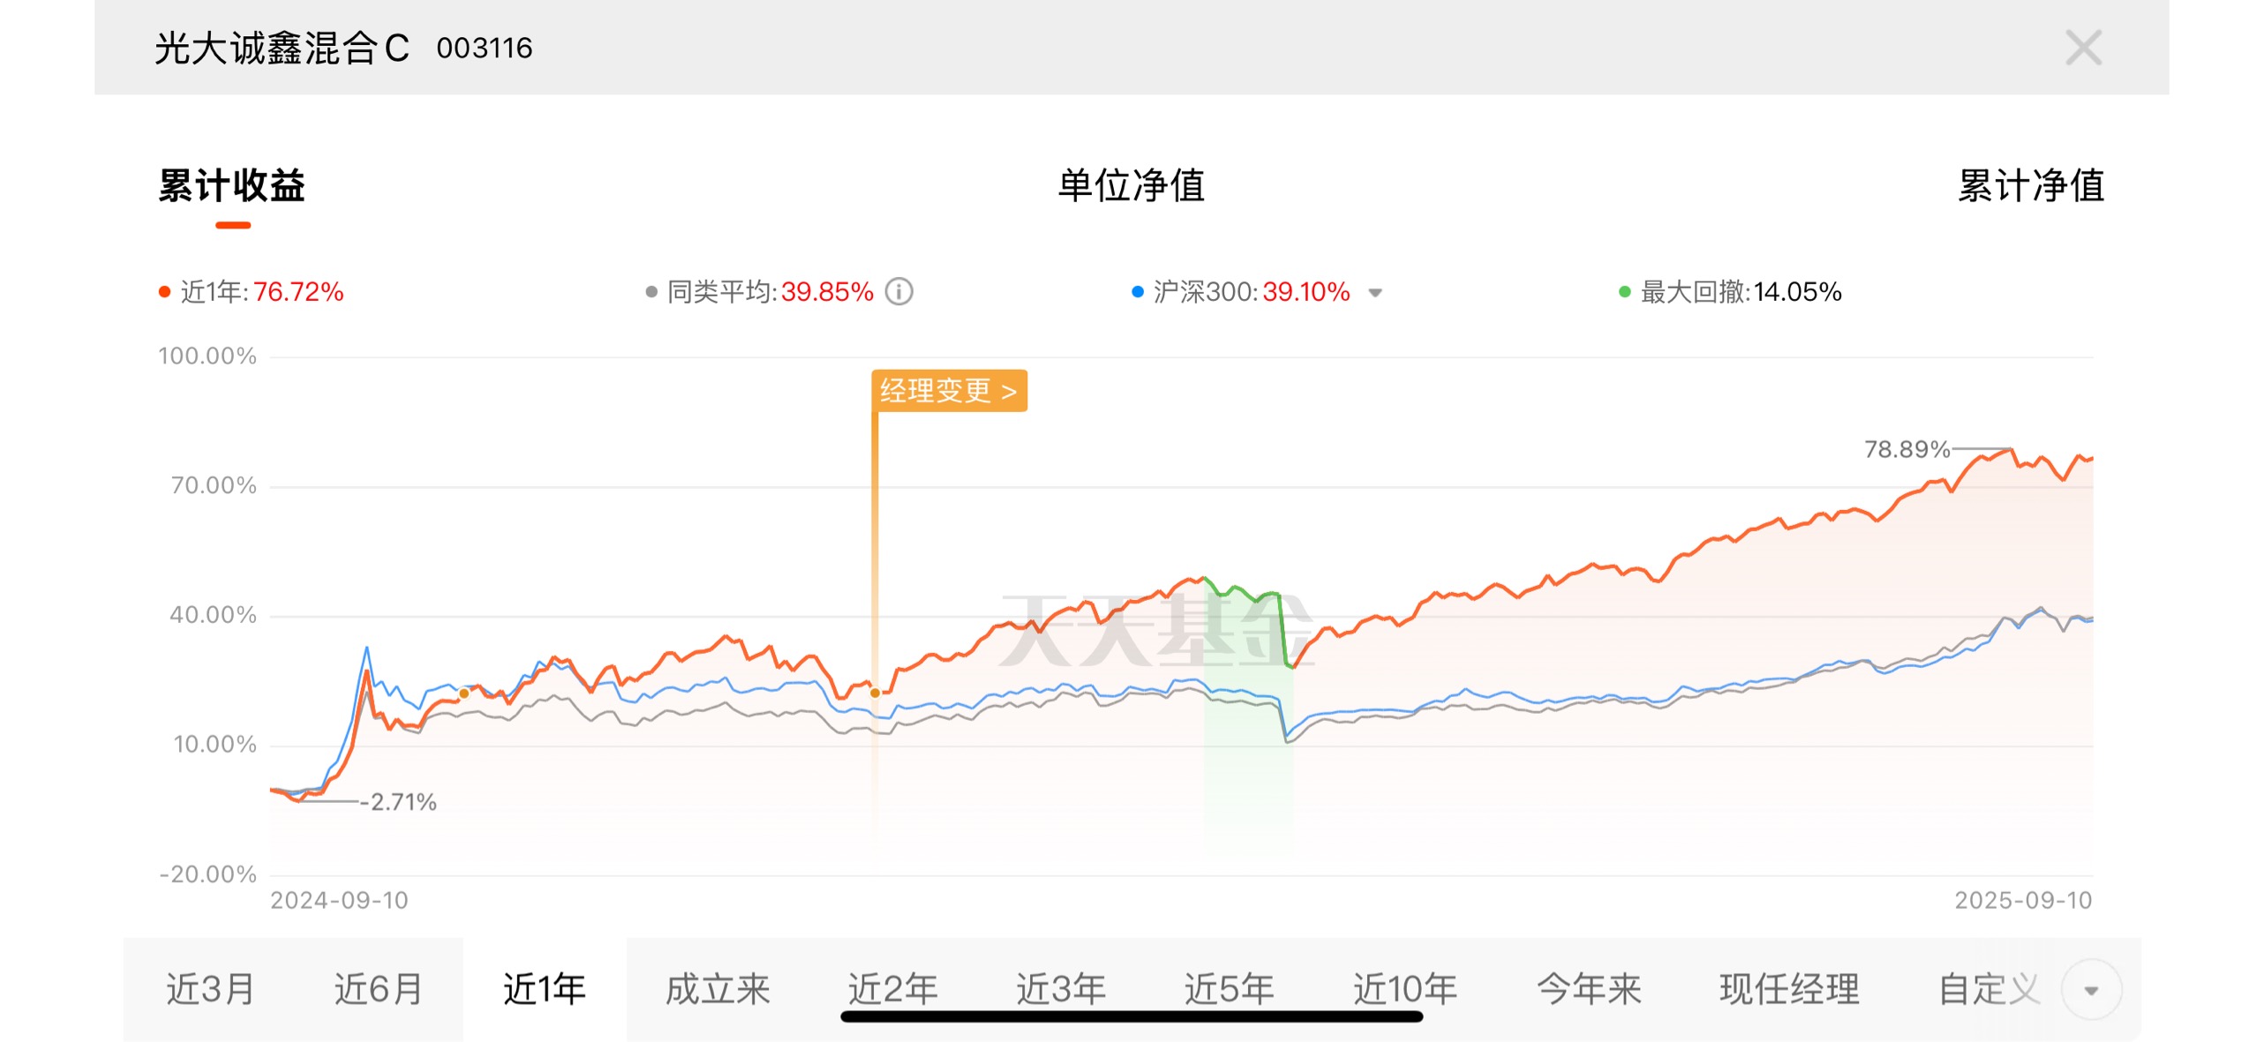Toggle the green 最大回撤 legend dot
Image resolution: width=2264 pixels, height=1042 pixels.
(1624, 292)
